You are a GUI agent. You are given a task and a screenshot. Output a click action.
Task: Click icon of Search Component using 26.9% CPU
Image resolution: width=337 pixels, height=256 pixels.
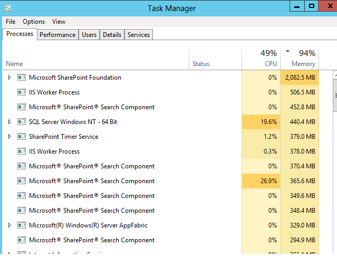point(22,181)
